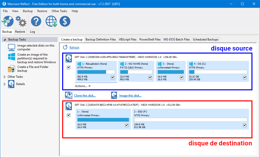Click the GPT Disk 2 drive icon
The height and width of the screenshot is (158, 260).
69,106
